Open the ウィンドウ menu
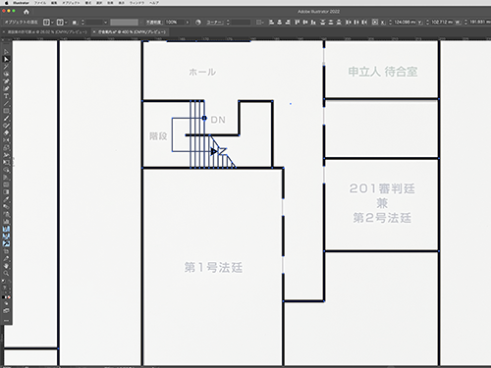 click(136, 3)
